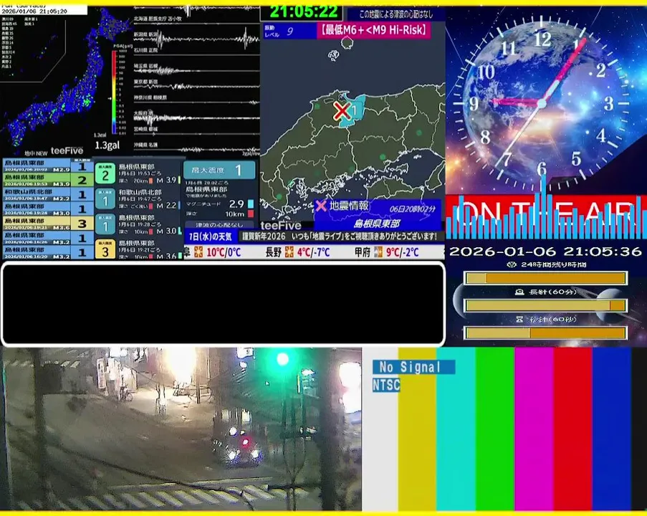Viewport: 647px width, 516px height.
Task: Select the yellow 島根県東部 19:21 M3.6 row
Action: pyautogui.click(x=48, y=224)
